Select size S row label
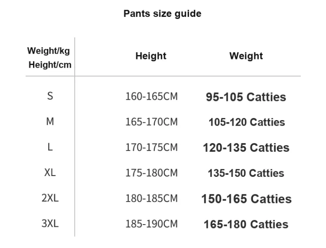This screenshot has width=326, height=248. click(50, 96)
